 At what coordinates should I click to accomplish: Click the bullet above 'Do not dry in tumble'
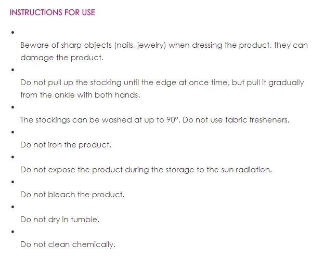(11, 207)
